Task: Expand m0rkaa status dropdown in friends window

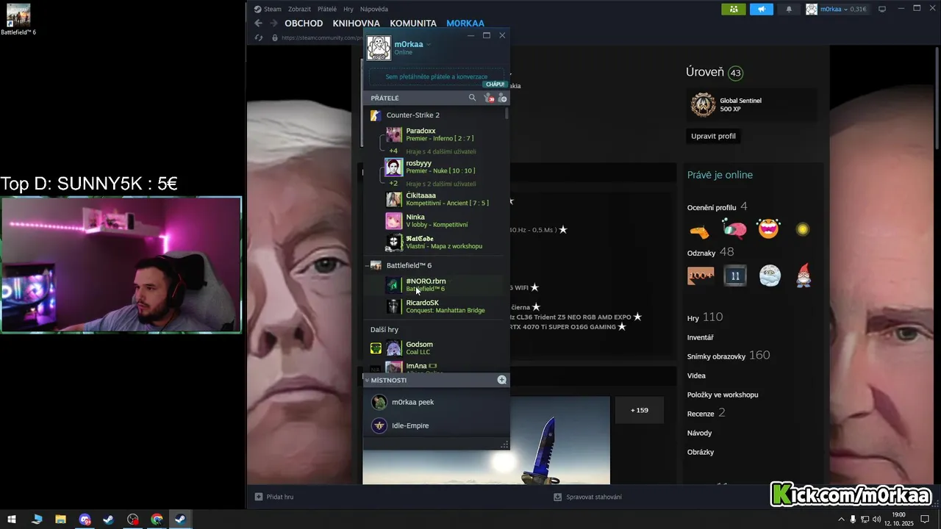Action: click(429, 45)
